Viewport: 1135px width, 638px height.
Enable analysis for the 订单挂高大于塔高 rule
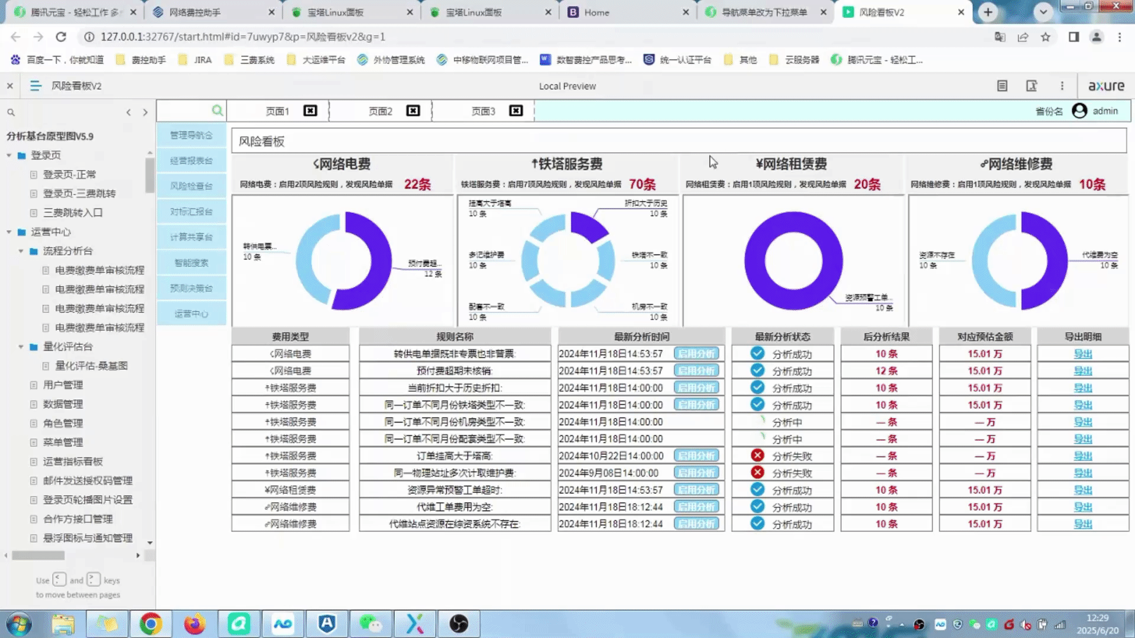(x=698, y=455)
